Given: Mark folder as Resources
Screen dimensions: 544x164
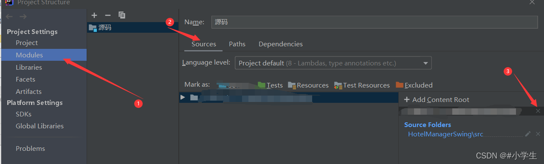Looking at the screenshot, I should [x=308, y=85].
